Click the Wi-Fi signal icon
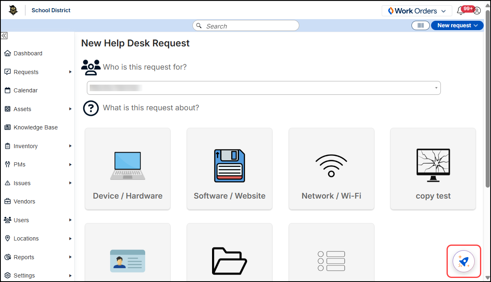The image size is (491, 282). click(332, 166)
